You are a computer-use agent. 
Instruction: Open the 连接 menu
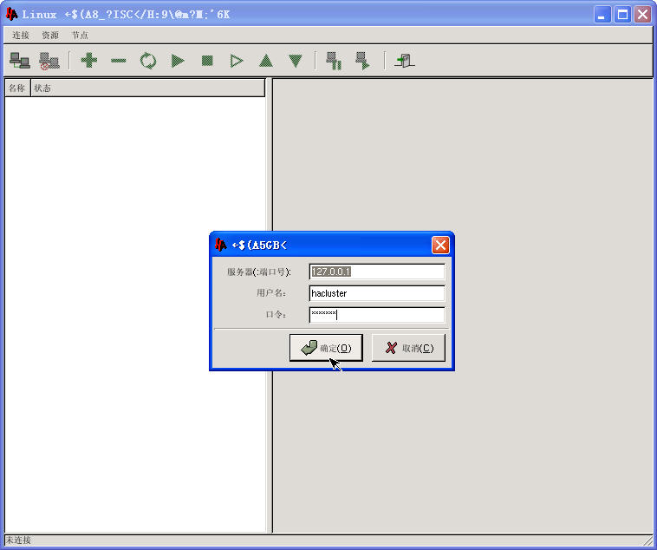click(21, 36)
